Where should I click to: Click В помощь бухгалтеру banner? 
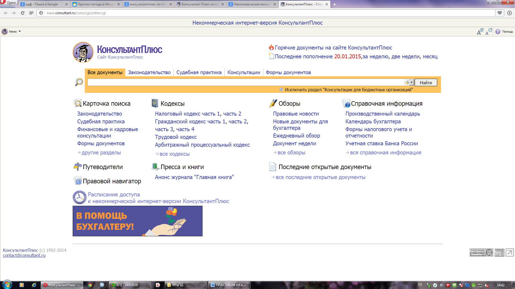click(137, 221)
